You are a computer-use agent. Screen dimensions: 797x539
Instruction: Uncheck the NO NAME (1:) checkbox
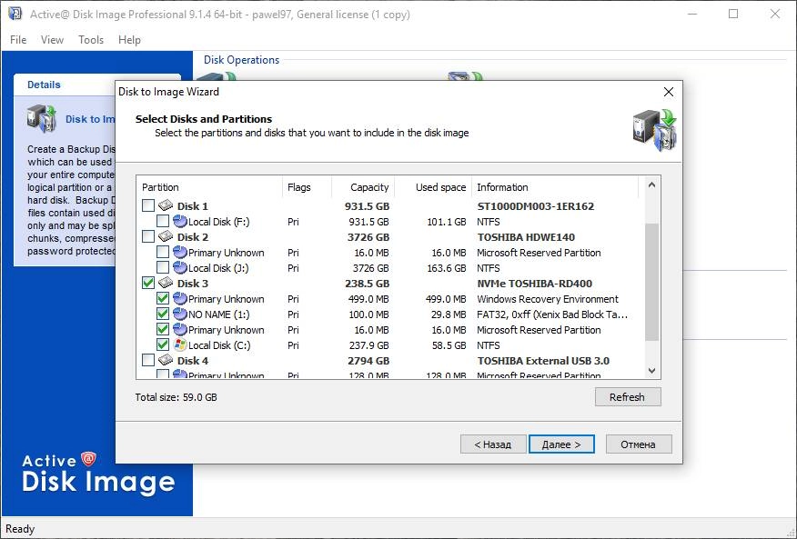coord(163,314)
